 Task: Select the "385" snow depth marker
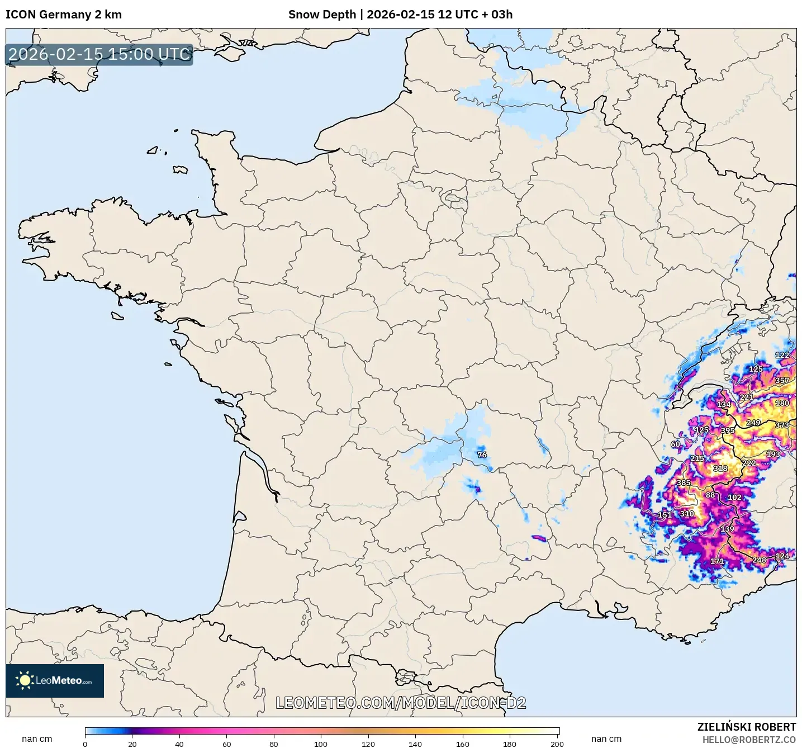pyautogui.click(x=682, y=482)
